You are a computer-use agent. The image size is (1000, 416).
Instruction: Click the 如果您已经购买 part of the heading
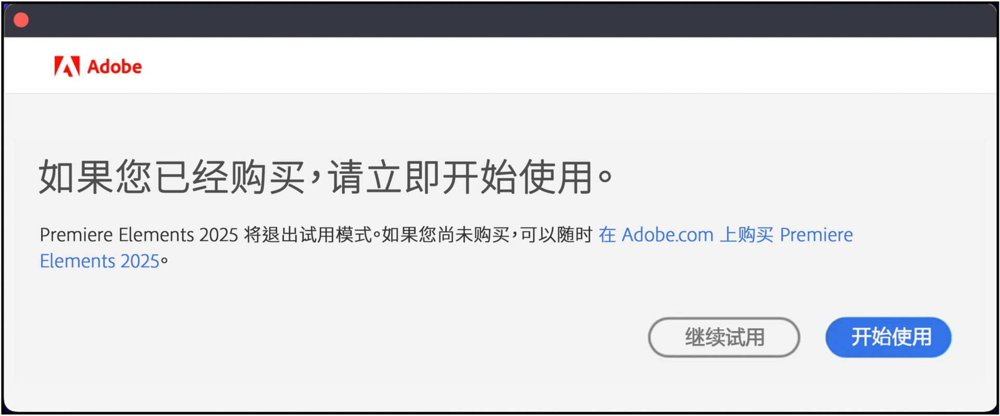pyautogui.click(x=172, y=177)
